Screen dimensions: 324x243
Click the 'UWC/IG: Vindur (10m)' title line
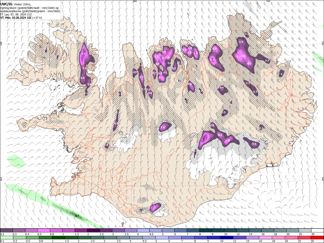click(x=16, y=4)
